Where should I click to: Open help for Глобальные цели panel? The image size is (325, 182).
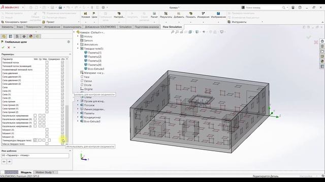pyautogui.click(x=69, y=42)
